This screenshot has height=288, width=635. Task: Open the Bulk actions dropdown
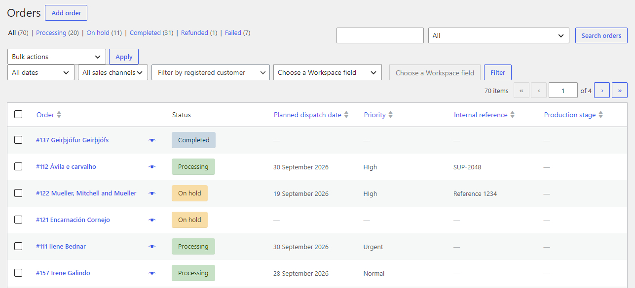(57, 57)
